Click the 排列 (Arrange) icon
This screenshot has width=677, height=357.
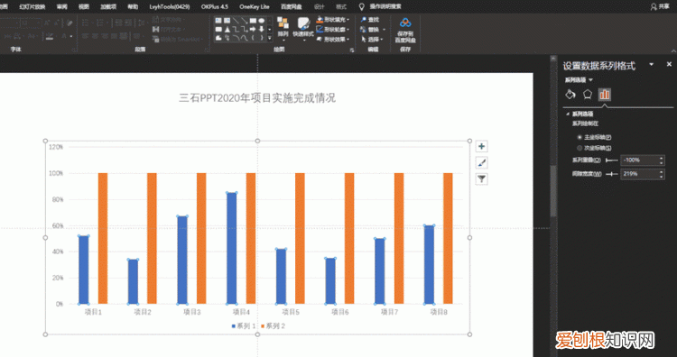pos(283,23)
